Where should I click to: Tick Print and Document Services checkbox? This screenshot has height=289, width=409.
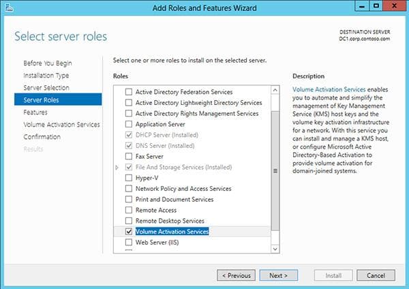(x=129, y=199)
